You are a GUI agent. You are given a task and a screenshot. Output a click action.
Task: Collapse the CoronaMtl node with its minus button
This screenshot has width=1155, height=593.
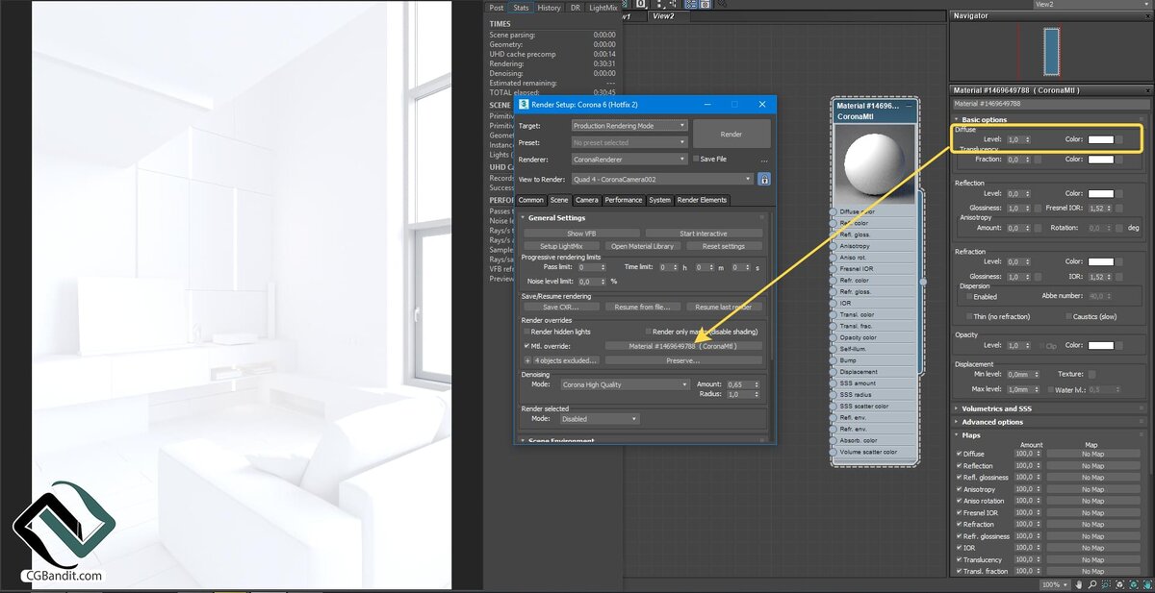click(x=910, y=106)
